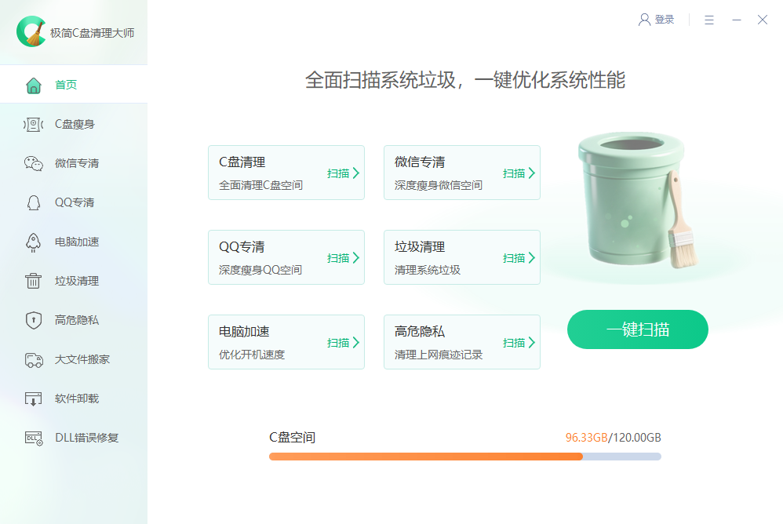Click the DLL repair icon in the sidebar
783x524 pixels.
pos(34,438)
